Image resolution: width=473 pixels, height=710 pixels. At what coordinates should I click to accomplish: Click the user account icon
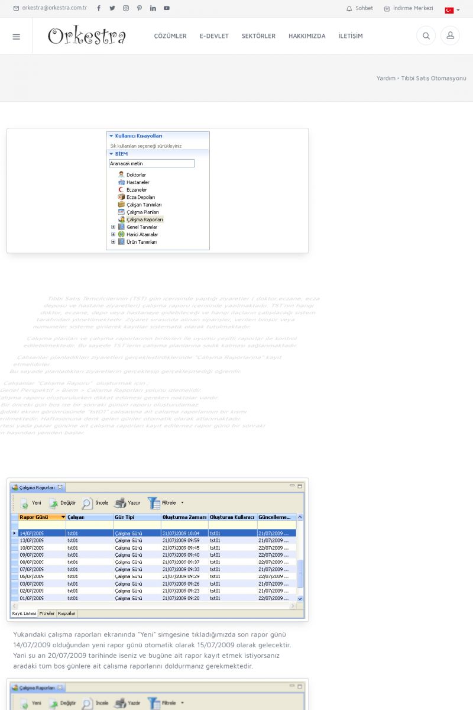tap(450, 36)
